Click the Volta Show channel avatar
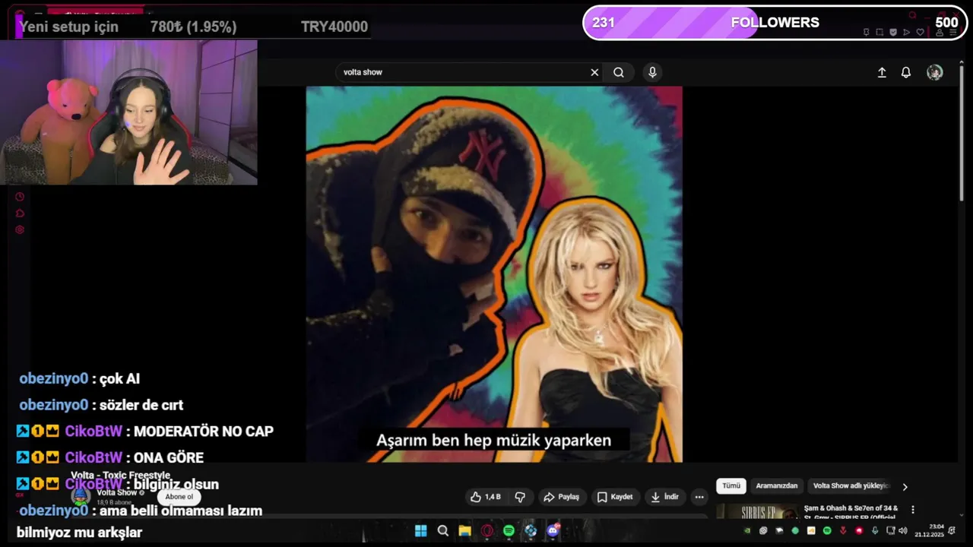The width and height of the screenshot is (973, 547). [81, 497]
